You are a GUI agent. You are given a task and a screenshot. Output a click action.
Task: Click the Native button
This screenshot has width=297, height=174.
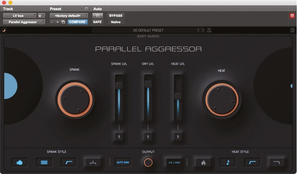point(116,22)
